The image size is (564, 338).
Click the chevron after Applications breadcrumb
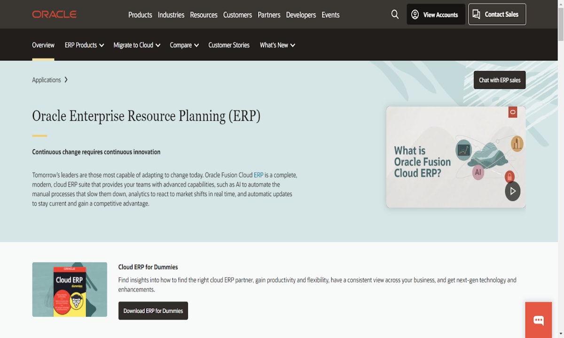click(66, 80)
